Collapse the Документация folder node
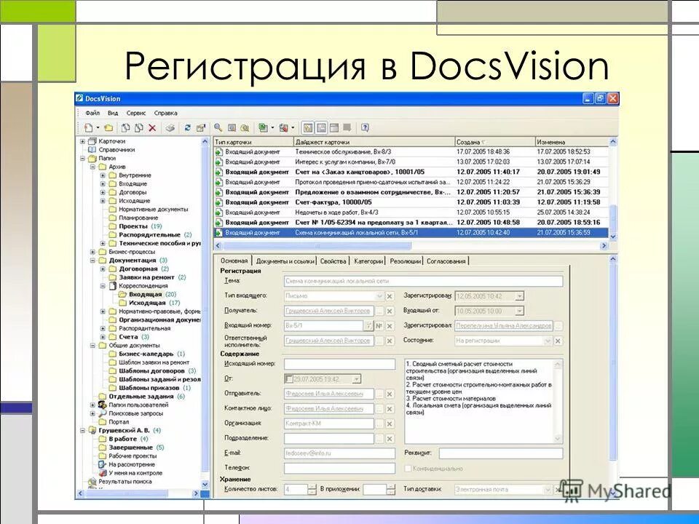Screen dimensions: 699x524 (x=92, y=261)
